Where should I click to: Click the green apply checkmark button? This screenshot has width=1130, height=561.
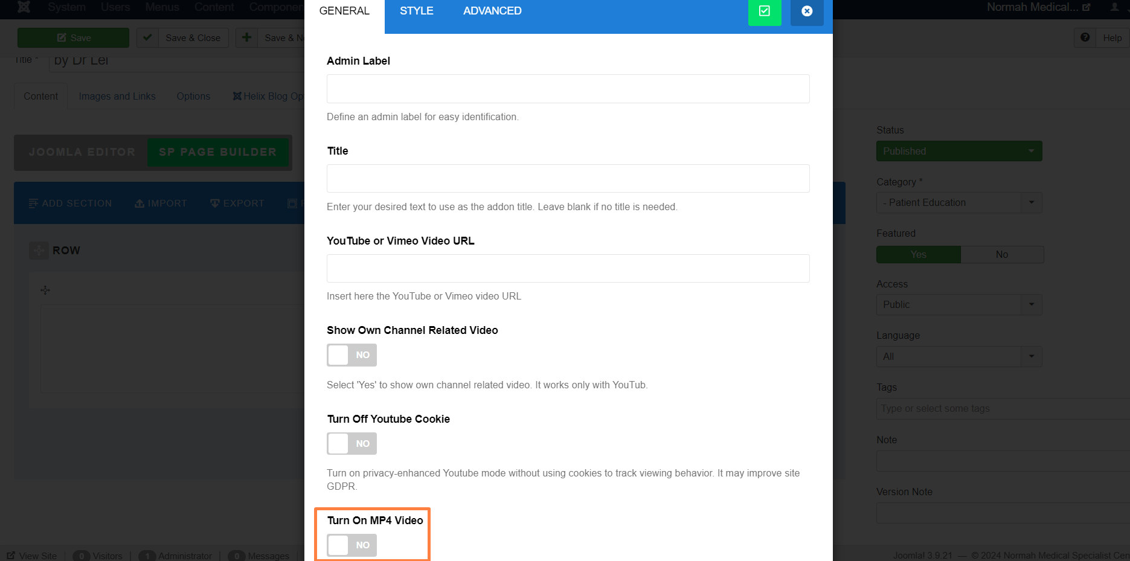(x=764, y=11)
